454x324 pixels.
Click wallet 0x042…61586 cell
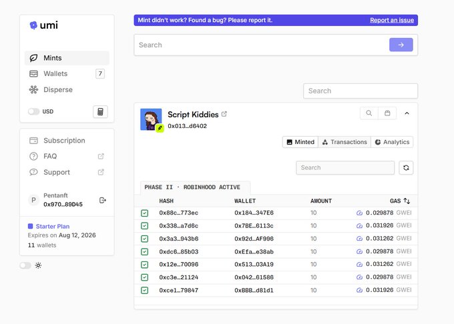click(x=254, y=277)
